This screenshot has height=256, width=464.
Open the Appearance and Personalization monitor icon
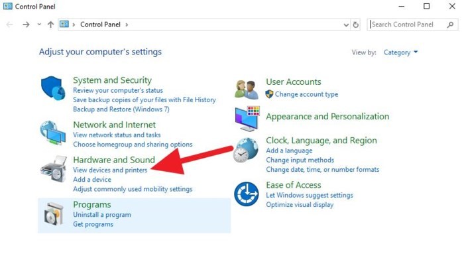(247, 118)
